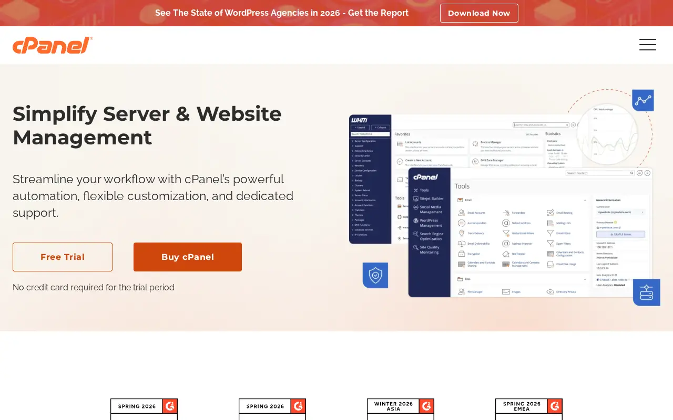
Task: Click the blue line-chart badge icon
Action: [643, 100]
